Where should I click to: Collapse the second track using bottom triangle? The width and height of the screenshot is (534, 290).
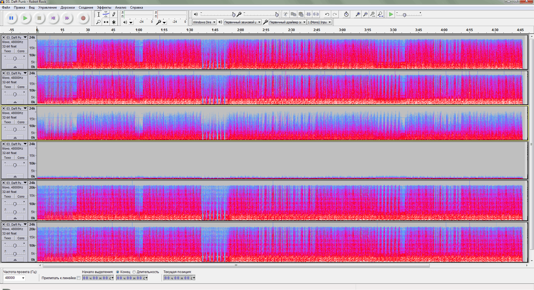coord(15,102)
